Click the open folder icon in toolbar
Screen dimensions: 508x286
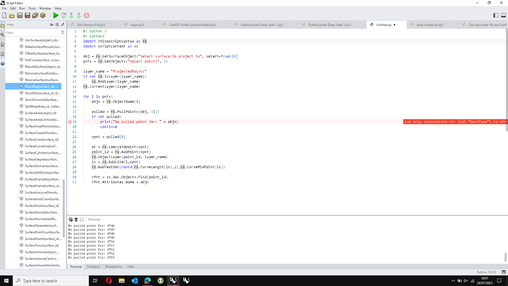tap(12, 15)
